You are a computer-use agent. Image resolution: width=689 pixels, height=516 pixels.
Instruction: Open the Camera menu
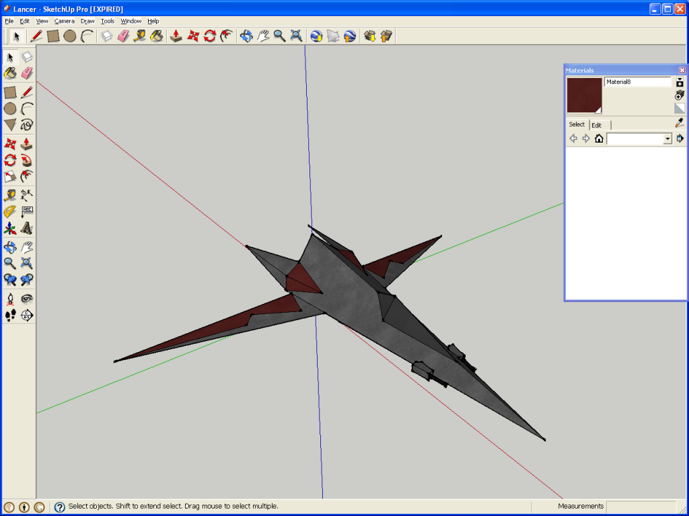coord(64,21)
